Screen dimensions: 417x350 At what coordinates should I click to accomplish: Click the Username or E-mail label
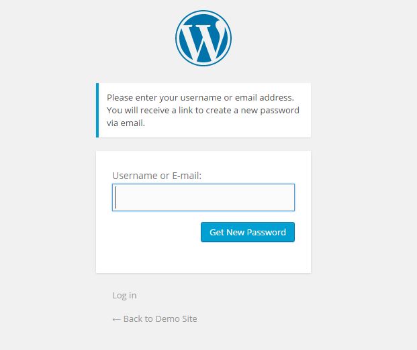click(157, 176)
